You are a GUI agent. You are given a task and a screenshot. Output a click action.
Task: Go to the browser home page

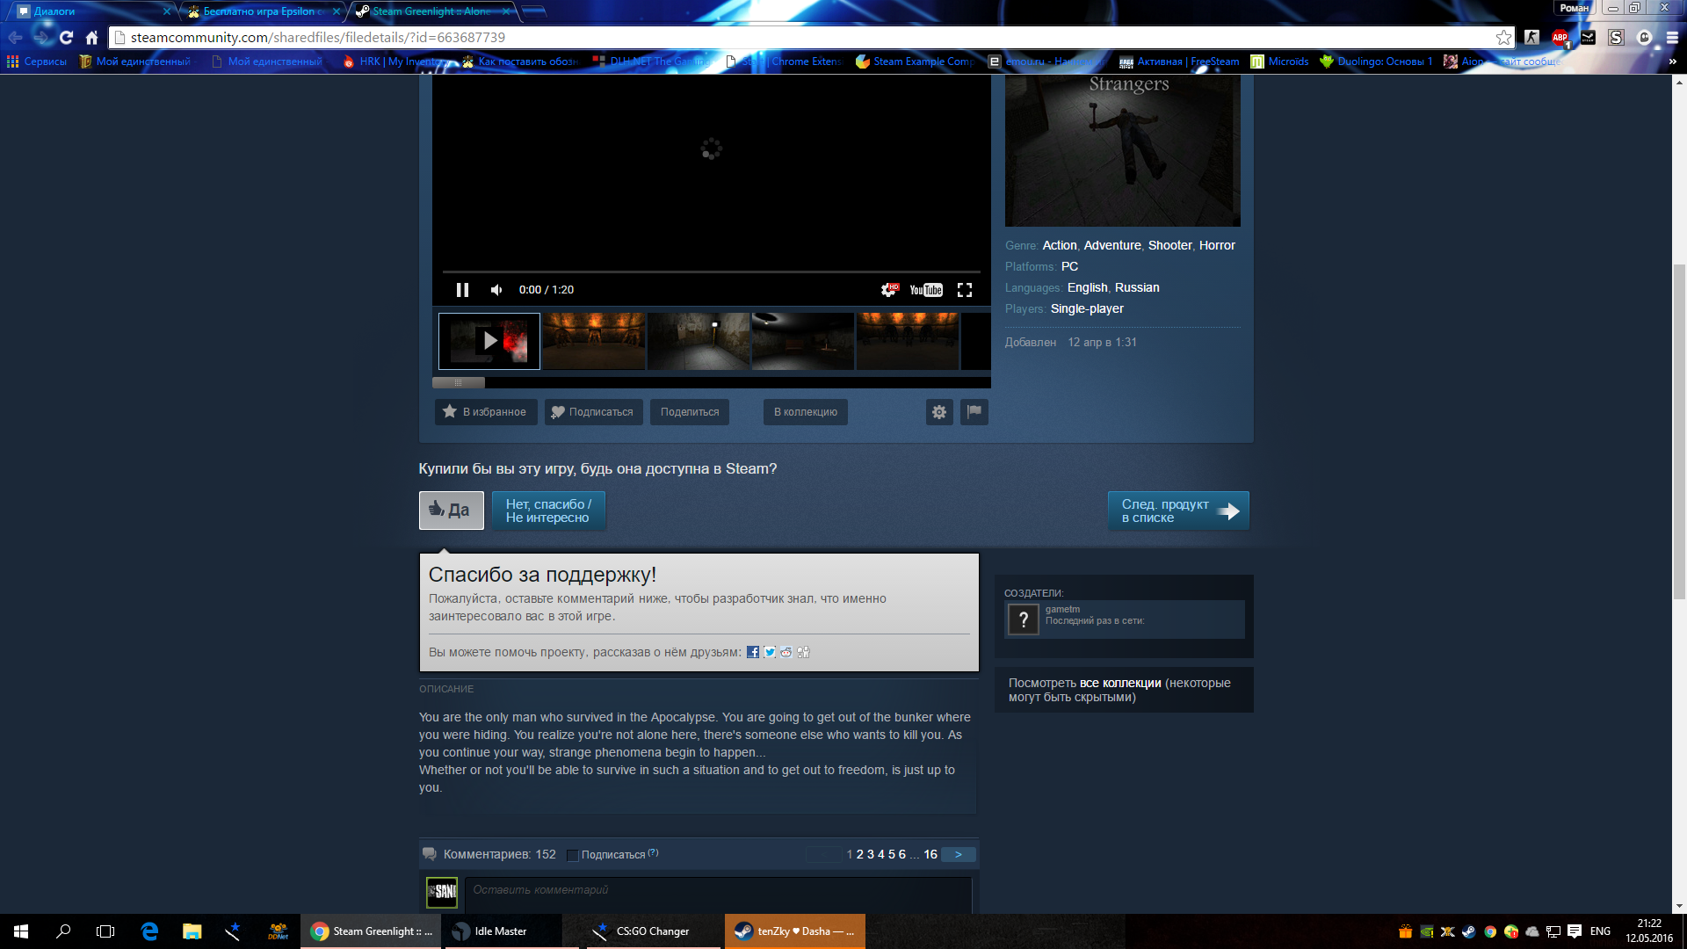pos(91,38)
